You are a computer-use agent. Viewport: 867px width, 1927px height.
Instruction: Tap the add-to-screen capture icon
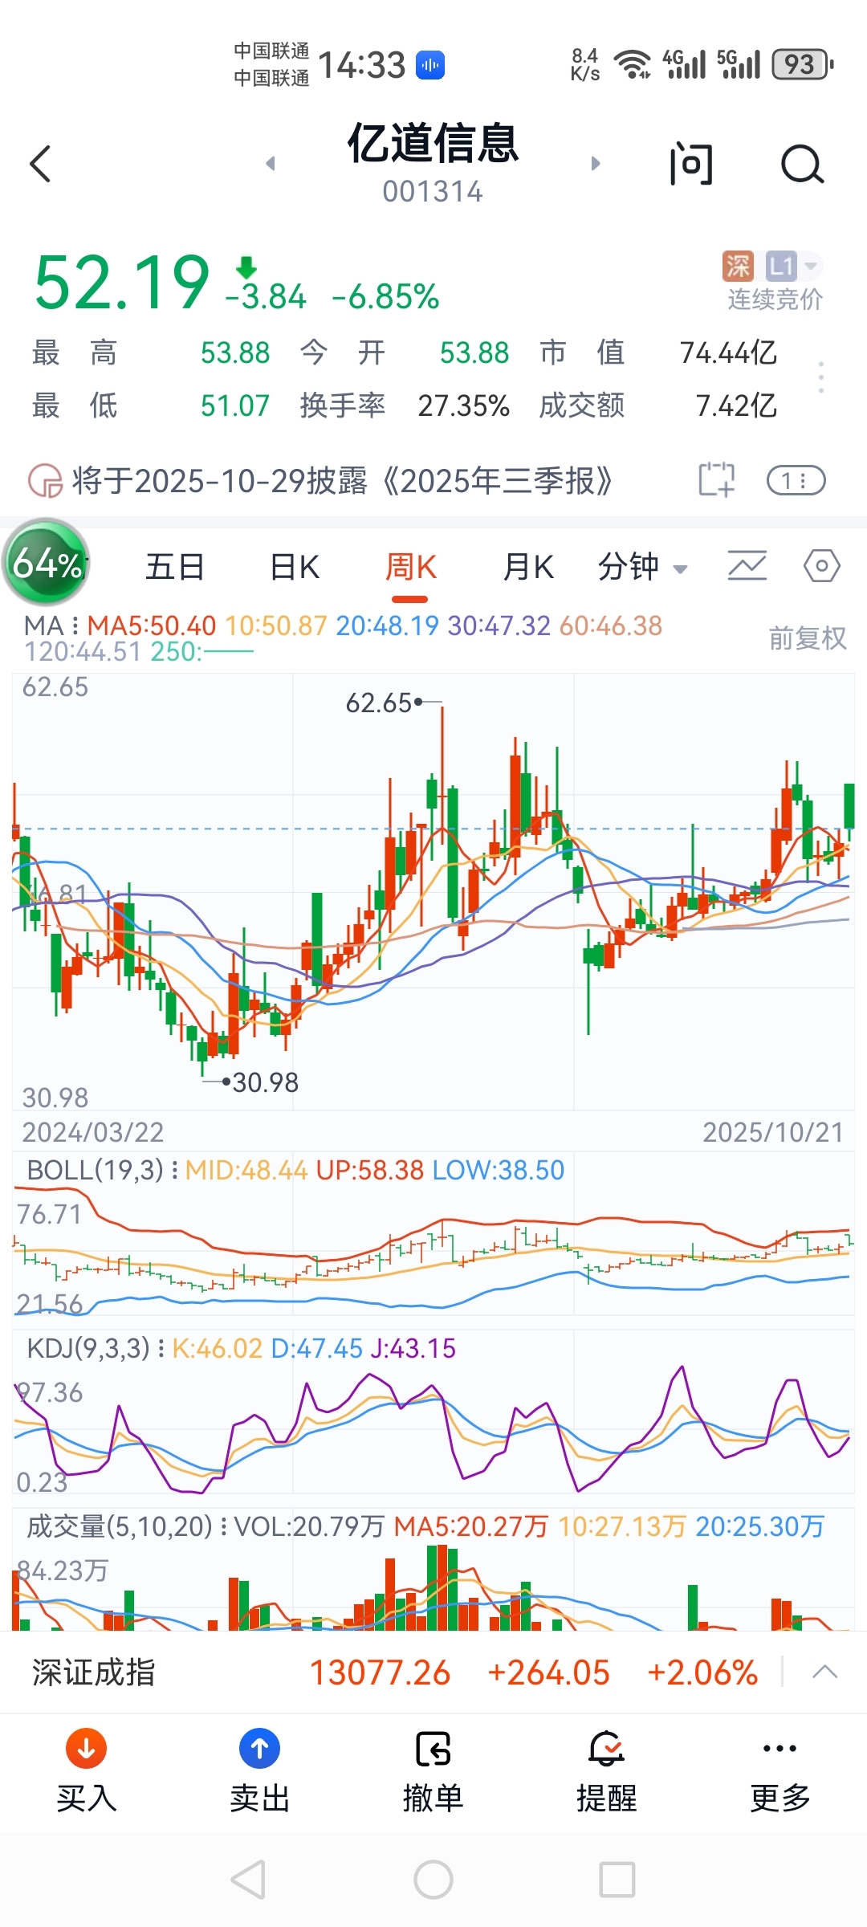click(x=716, y=480)
